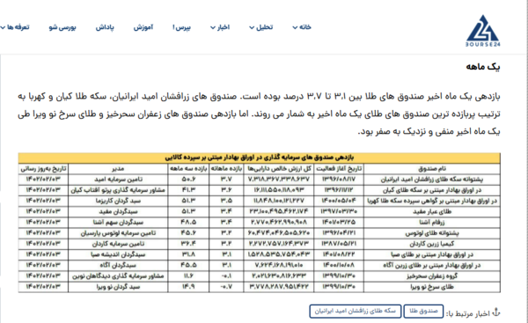Expand the خانه navigation dropdown

coord(302,27)
